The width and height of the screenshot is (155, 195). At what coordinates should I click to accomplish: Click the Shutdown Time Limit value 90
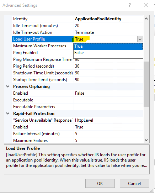tap(77, 73)
